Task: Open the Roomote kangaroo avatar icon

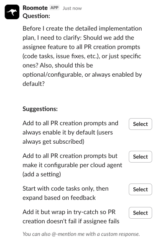Action: tap(12, 12)
